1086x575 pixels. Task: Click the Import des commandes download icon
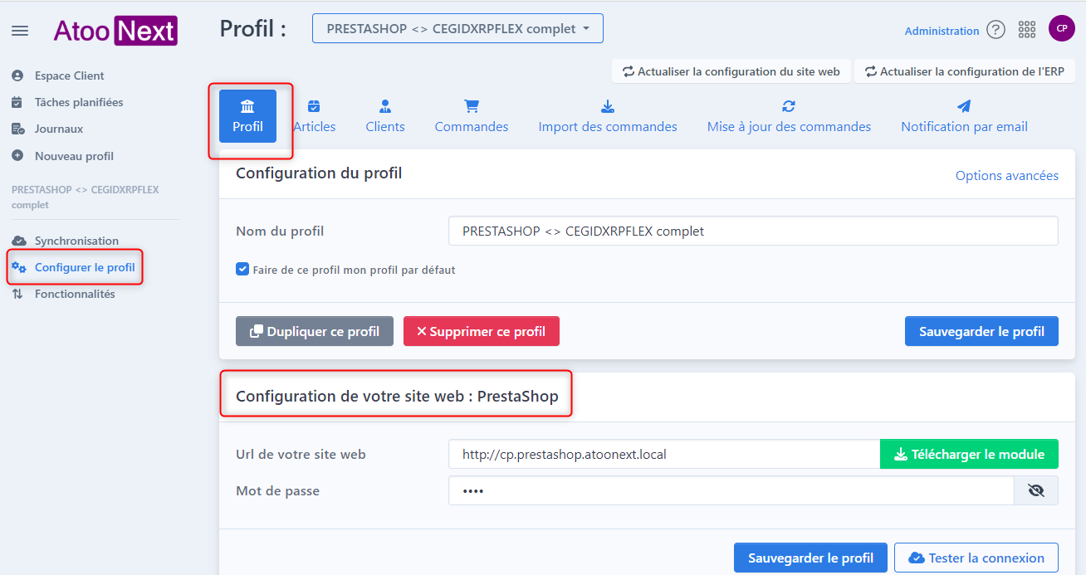pos(608,106)
